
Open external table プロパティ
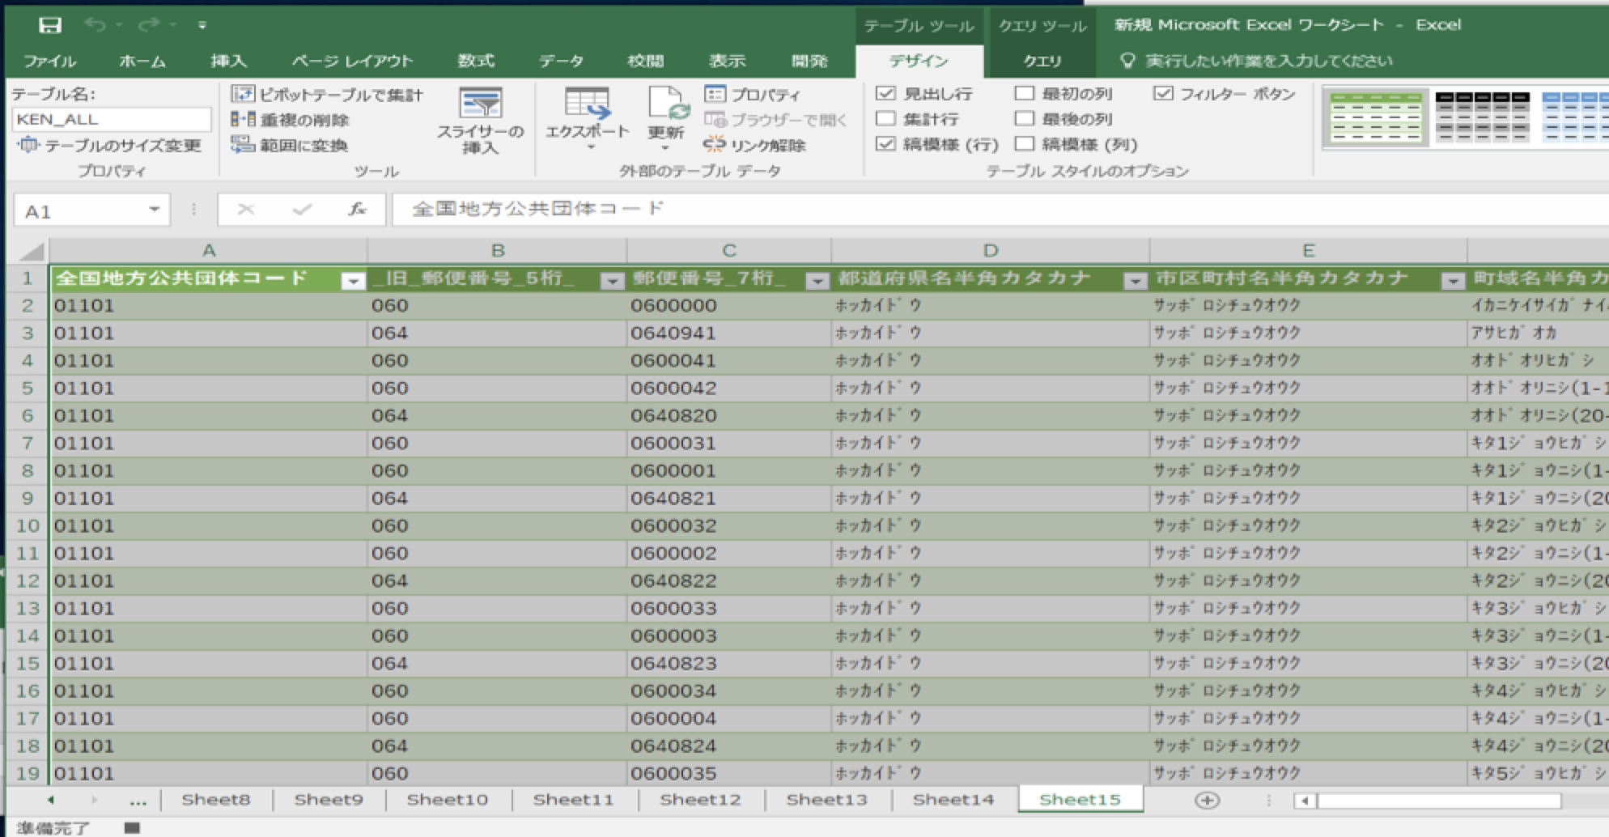click(764, 95)
